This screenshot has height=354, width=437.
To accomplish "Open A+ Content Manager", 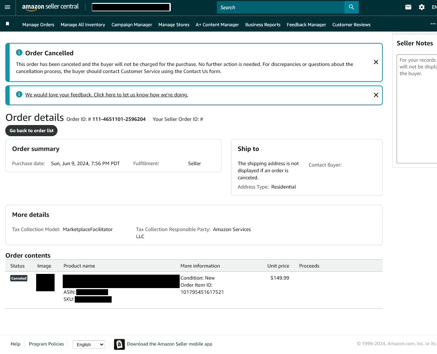I will [x=217, y=24].
